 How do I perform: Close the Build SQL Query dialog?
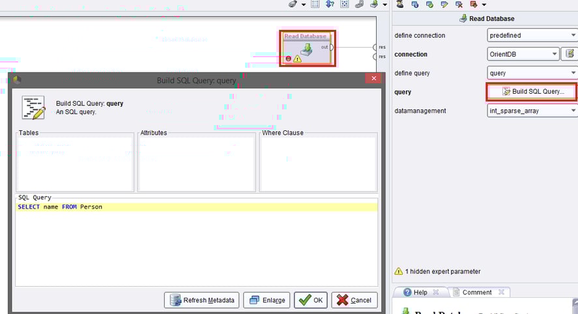click(374, 78)
